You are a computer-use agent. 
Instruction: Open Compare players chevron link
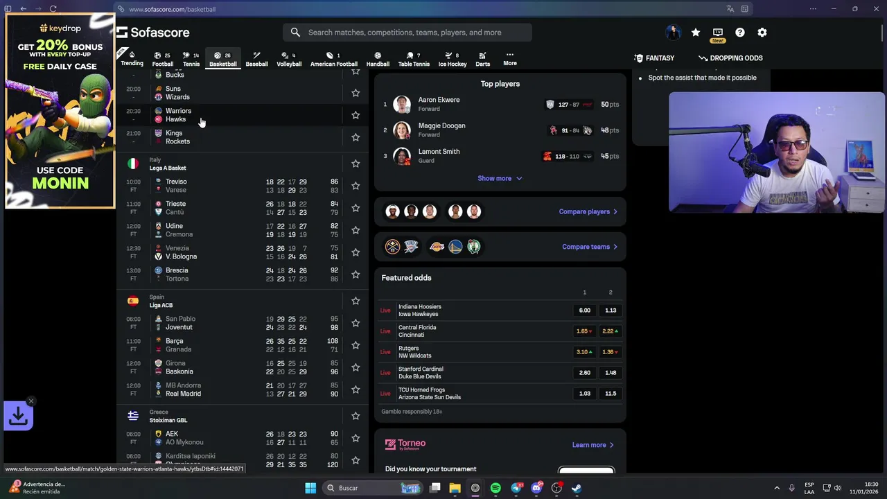coord(588,211)
